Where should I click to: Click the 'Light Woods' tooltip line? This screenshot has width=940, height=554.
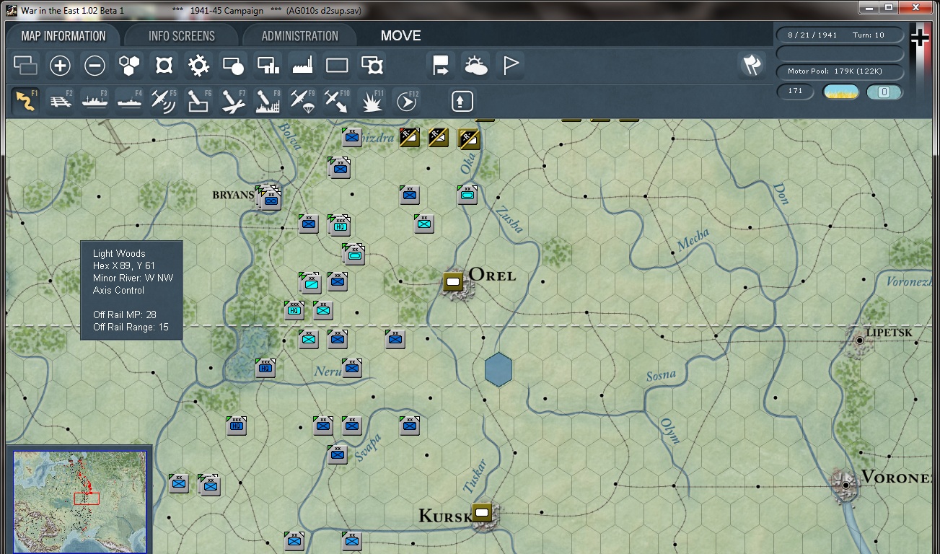point(119,253)
